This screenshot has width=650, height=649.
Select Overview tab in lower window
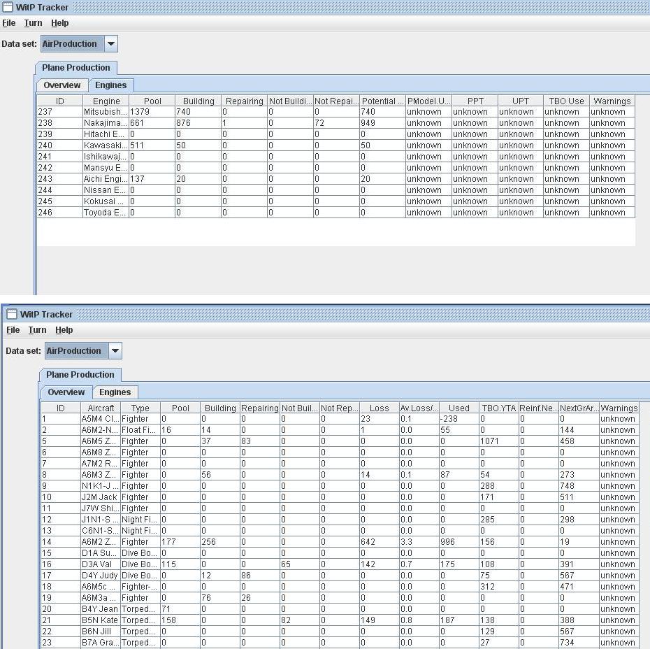(x=66, y=392)
